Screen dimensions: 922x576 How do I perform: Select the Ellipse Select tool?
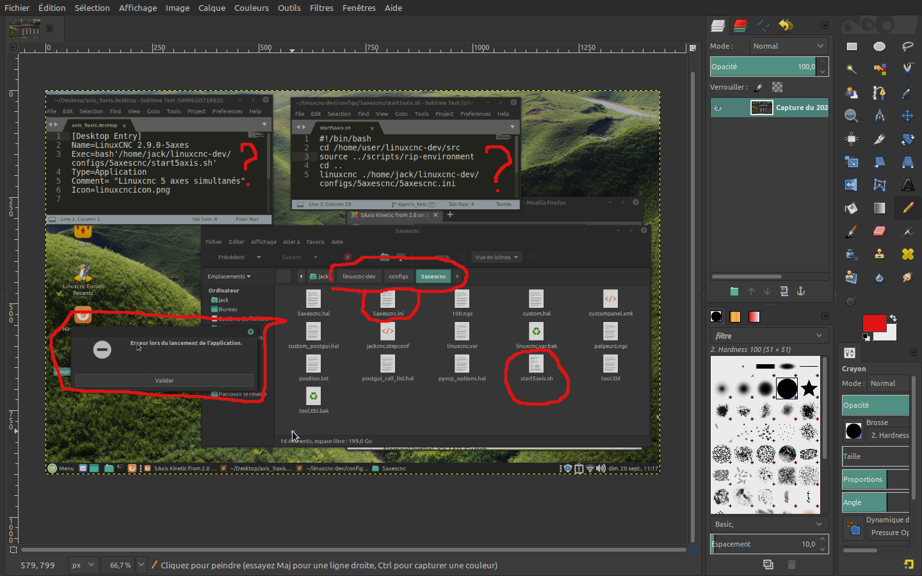(880, 47)
